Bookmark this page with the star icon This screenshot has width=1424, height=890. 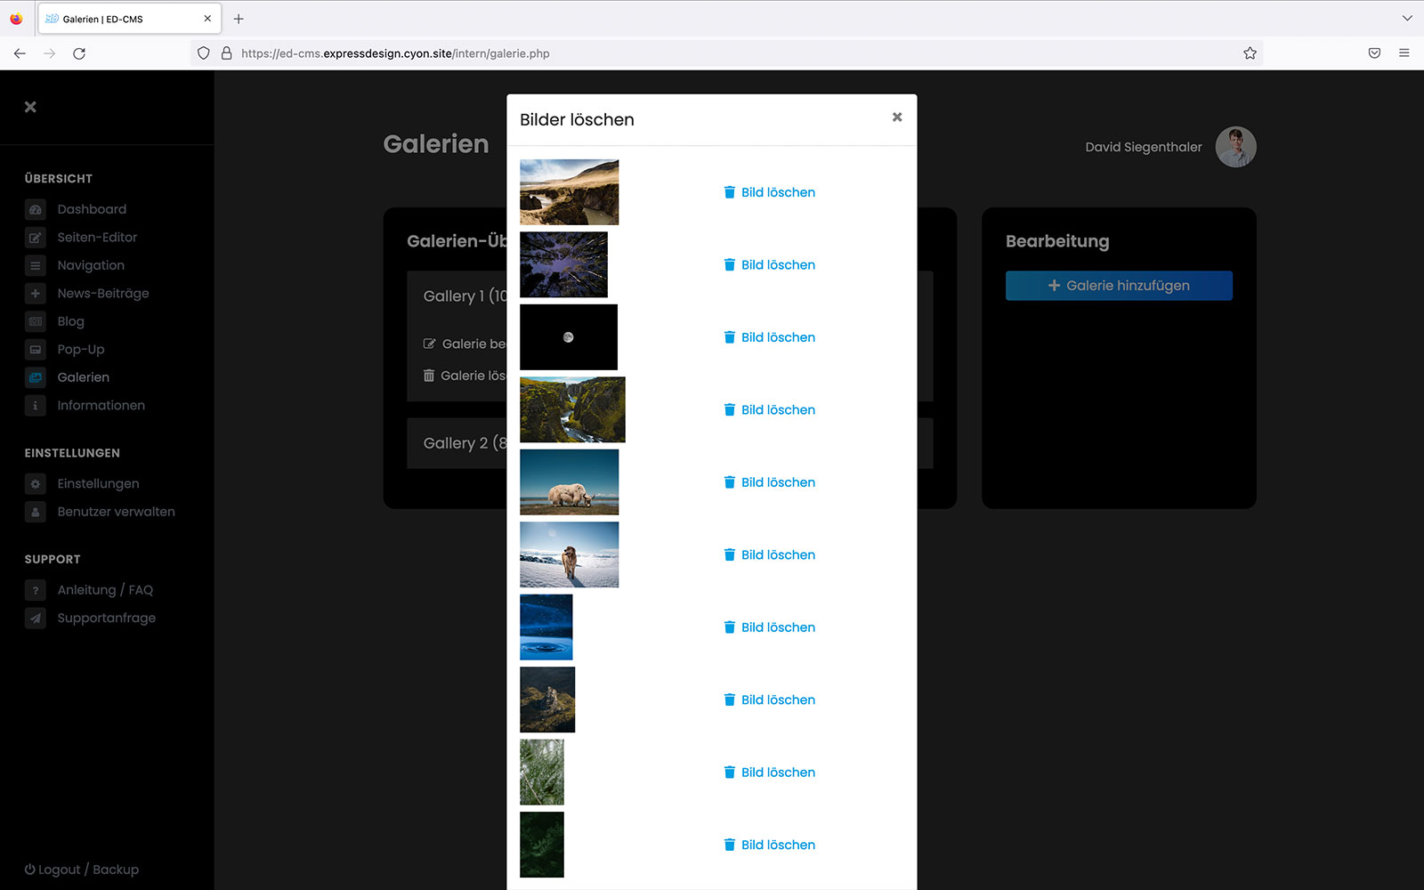click(x=1250, y=53)
